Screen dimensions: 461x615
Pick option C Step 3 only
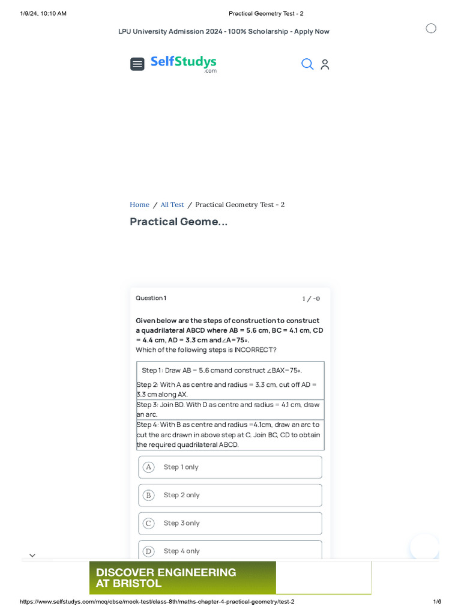[x=230, y=523]
